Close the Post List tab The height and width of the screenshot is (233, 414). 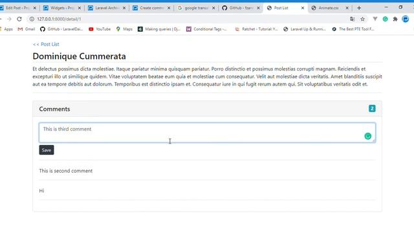click(303, 8)
